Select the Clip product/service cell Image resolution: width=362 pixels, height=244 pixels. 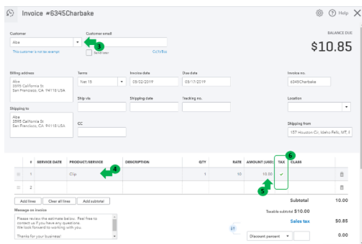pyautogui.click(x=95, y=174)
